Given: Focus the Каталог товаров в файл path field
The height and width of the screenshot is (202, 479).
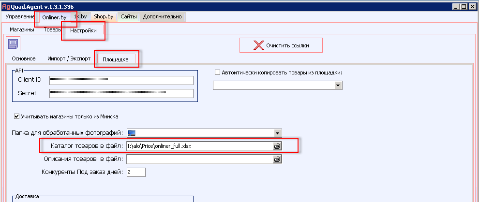Looking at the screenshot, I should pyautogui.click(x=200, y=146).
